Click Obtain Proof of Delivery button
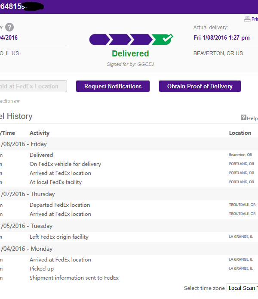 point(200,86)
